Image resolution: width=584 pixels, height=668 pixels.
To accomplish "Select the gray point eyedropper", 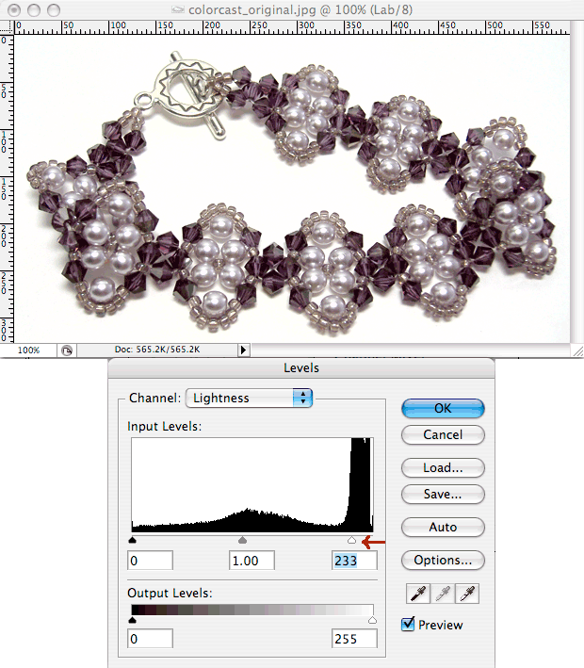I will click(443, 594).
